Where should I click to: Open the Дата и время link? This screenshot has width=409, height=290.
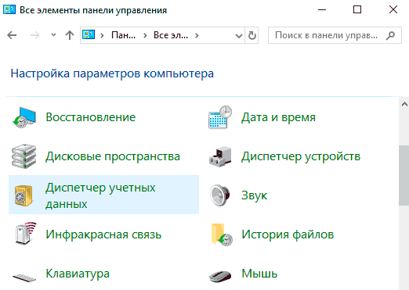coord(278,117)
